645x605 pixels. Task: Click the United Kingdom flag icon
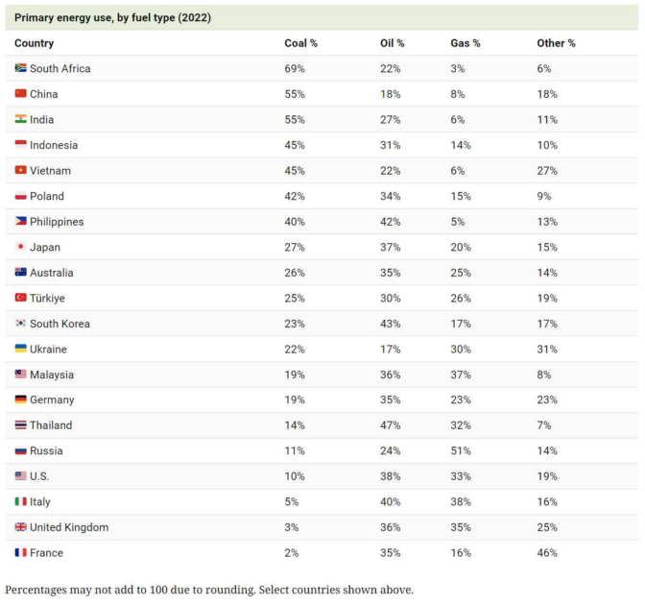(20, 527)
